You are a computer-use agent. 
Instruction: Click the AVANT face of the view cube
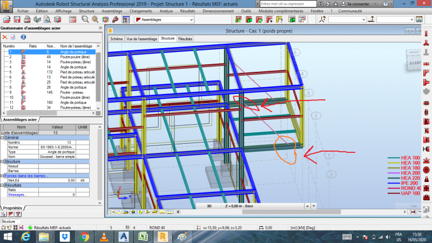pos(415,63)
